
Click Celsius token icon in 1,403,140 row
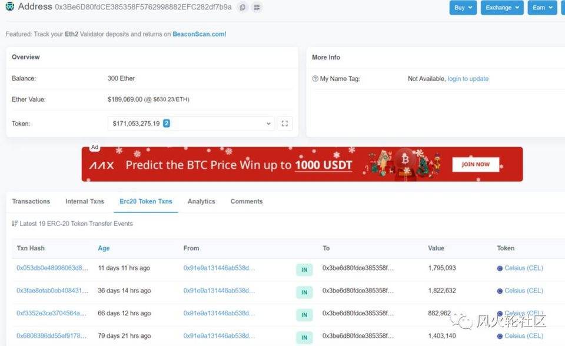(500, 336)
